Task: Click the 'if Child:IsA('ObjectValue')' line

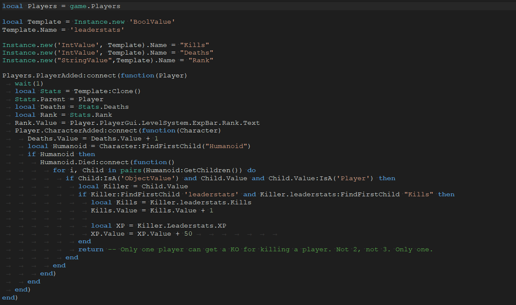Action: 231,178
